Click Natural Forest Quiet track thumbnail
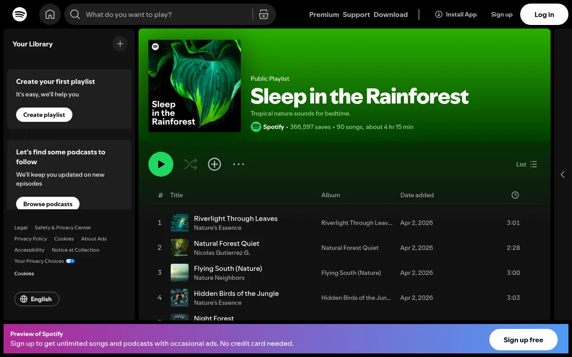572x357 pixels. click(180, 248)
